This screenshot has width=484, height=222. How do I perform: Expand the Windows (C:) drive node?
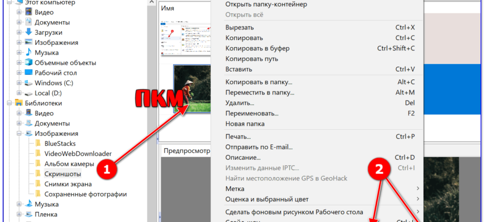pos(19,83)
